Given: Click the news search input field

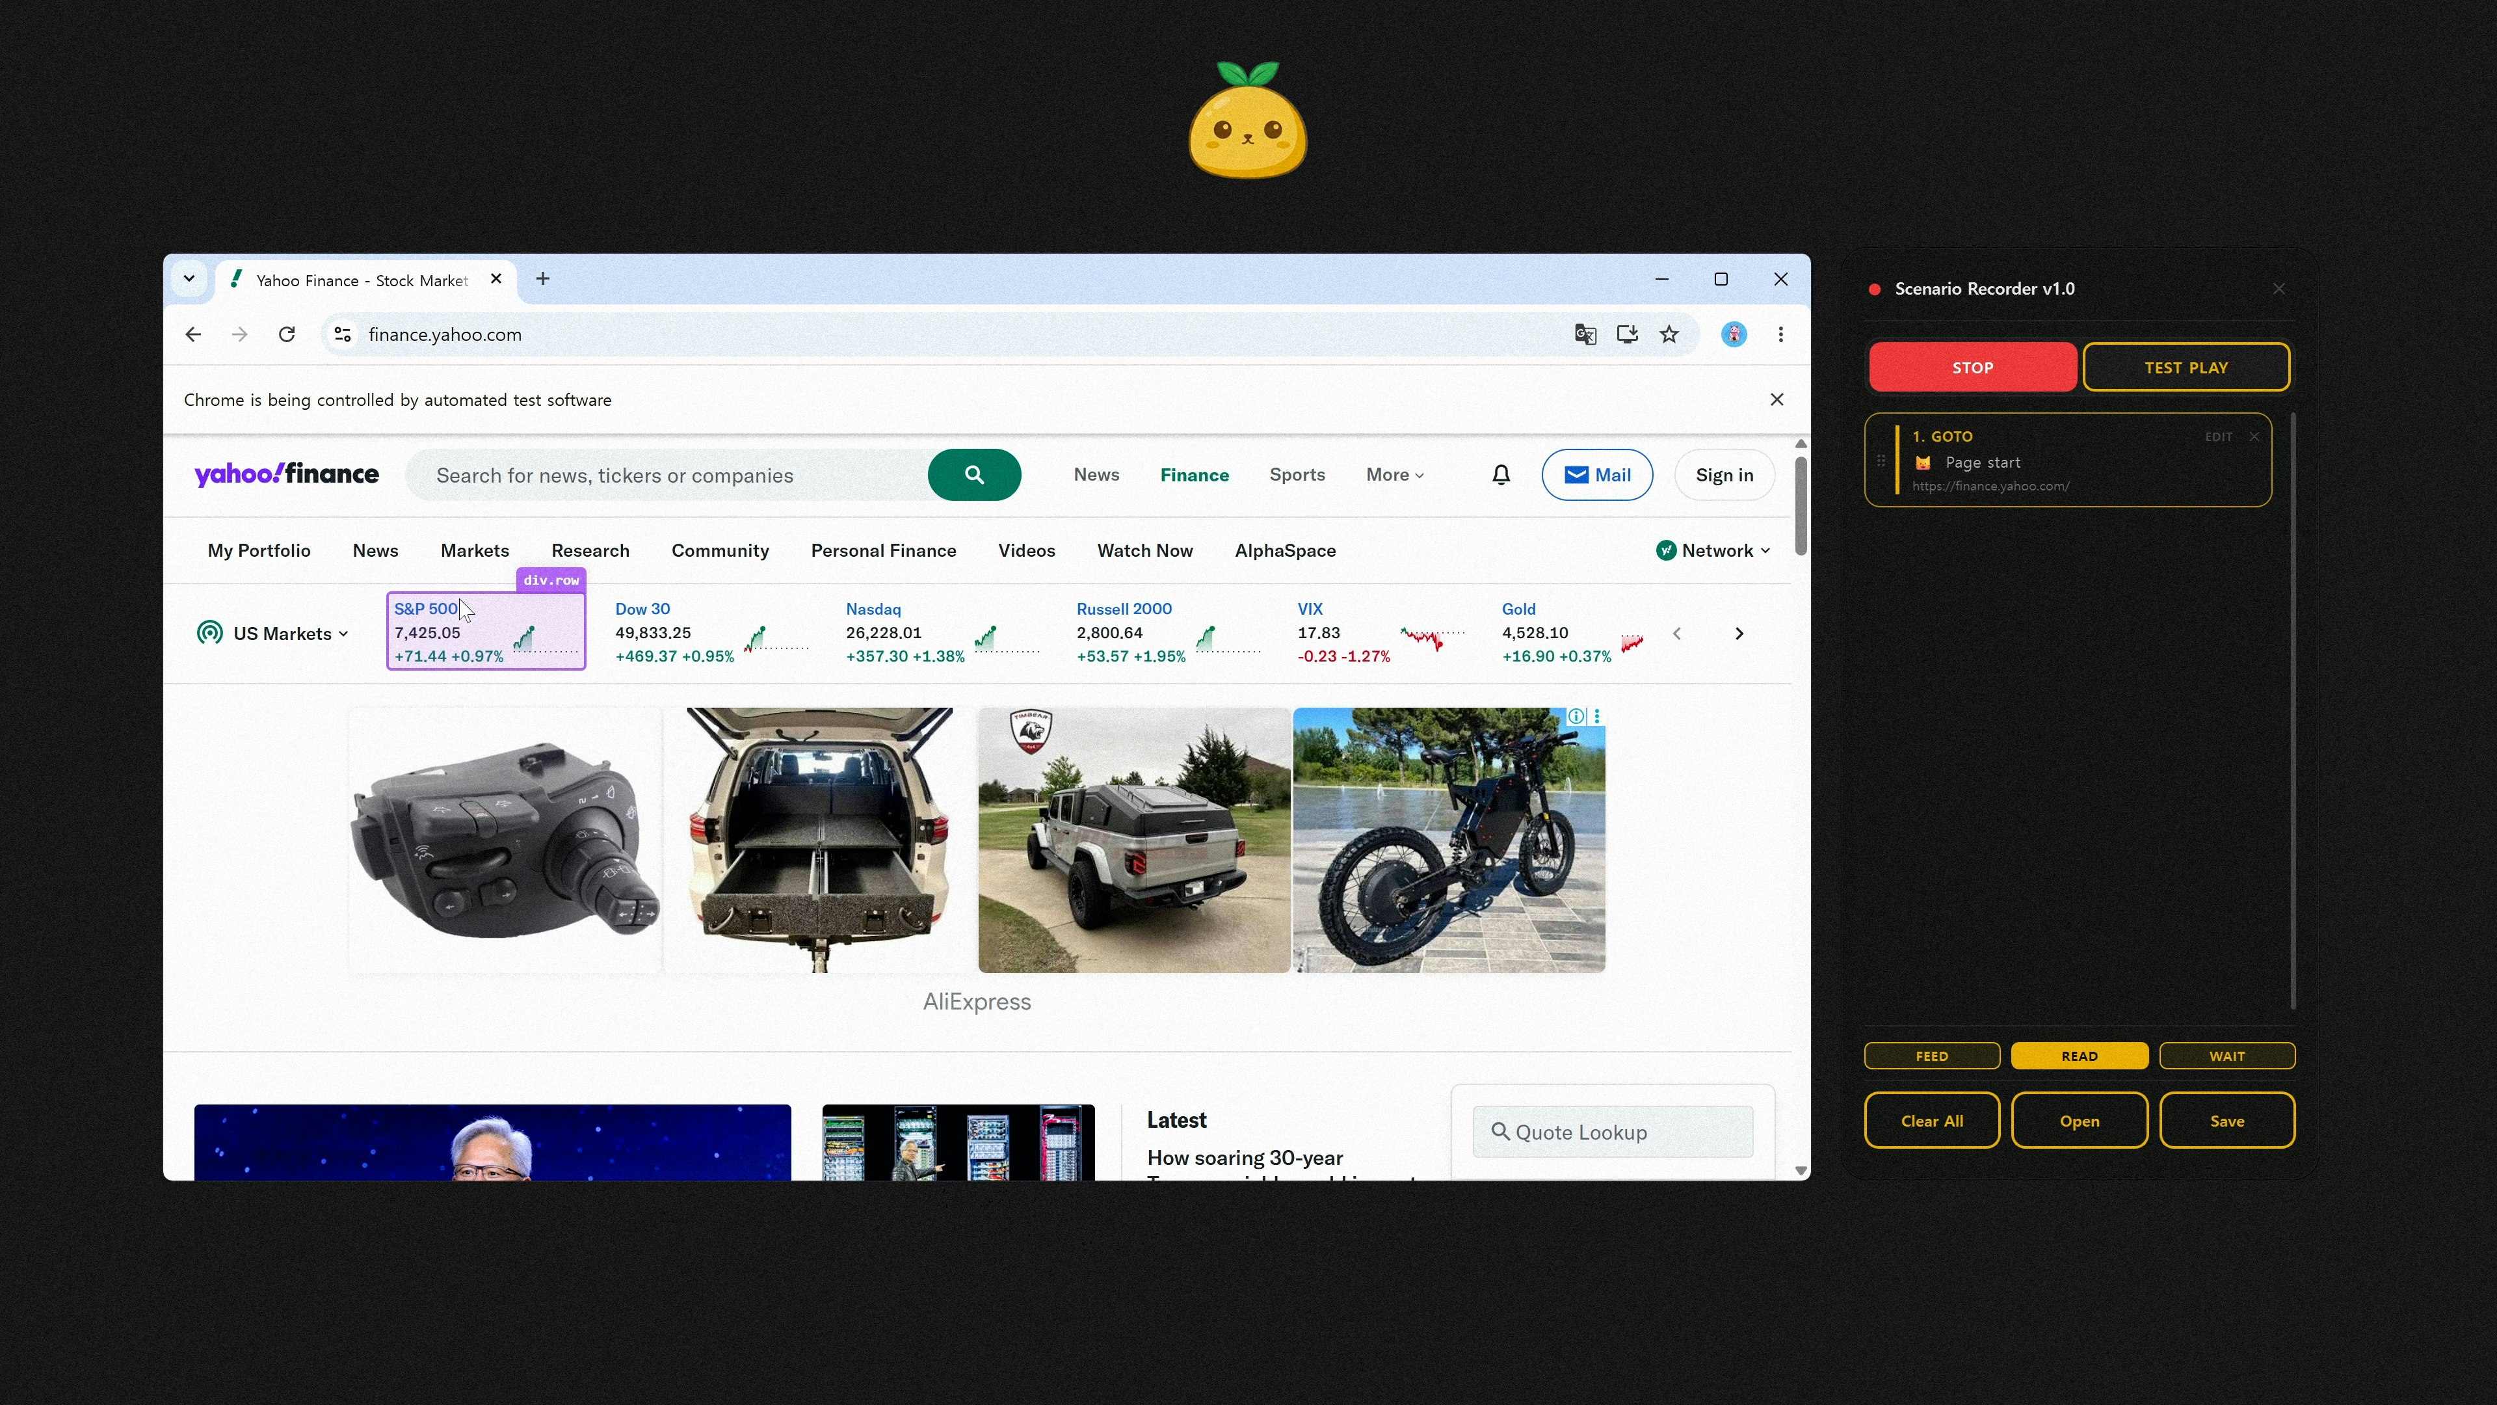Looking at the screenshot, I should (667, 475).
